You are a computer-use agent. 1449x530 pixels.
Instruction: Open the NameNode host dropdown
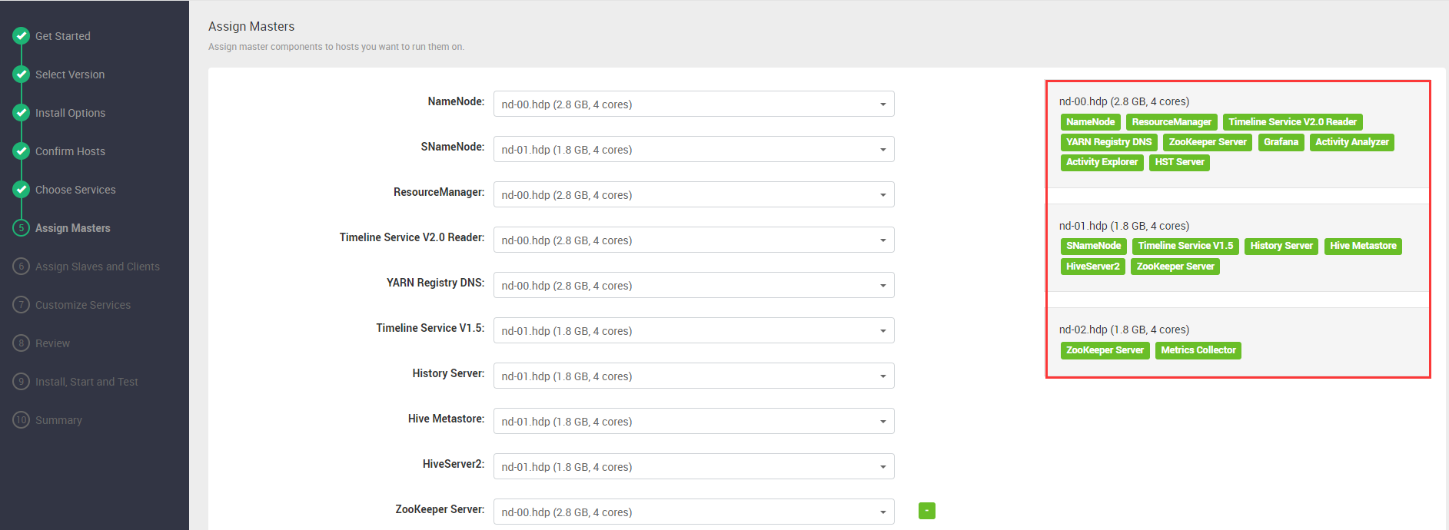(x=694, y=104)
